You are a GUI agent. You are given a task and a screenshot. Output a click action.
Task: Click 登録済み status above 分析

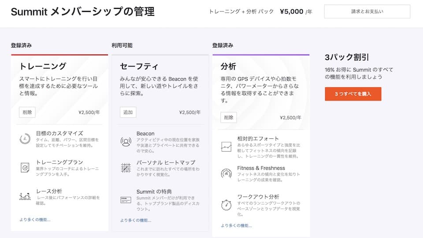pyautogui.click(x=223, y=45)
